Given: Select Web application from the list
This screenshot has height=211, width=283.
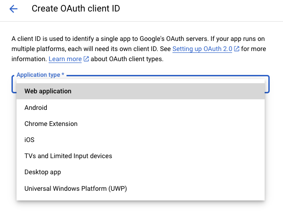Looking at the screenshot, I should tap(140, 91).
